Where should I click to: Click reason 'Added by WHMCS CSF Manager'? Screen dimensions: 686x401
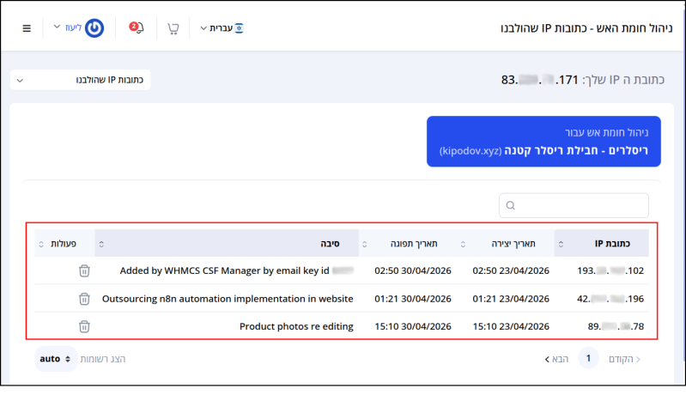coord(237,270)
